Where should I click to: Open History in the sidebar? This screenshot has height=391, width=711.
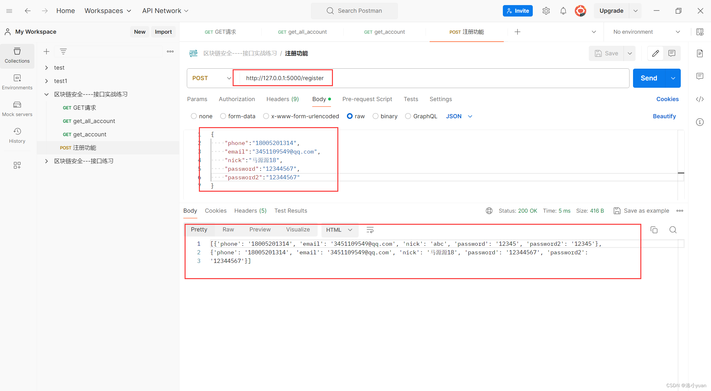click(x=17, y=136)
